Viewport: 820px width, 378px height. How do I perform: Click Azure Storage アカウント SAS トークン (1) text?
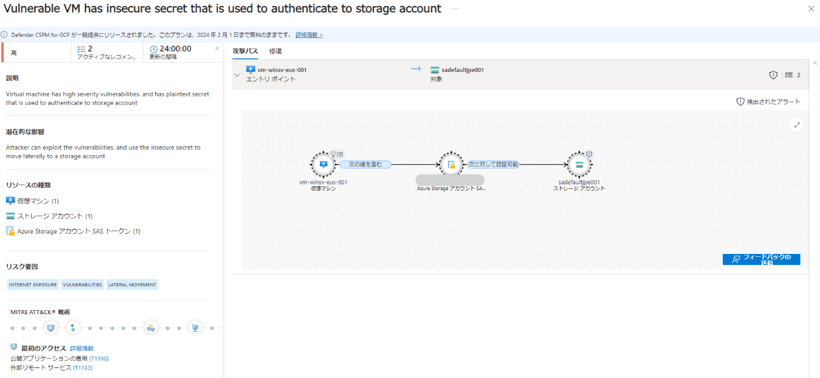click(x=78, y=231)
